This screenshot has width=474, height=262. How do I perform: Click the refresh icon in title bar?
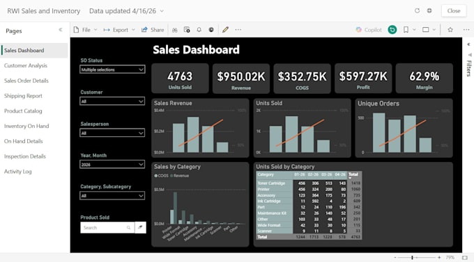(x=417, y=10)
